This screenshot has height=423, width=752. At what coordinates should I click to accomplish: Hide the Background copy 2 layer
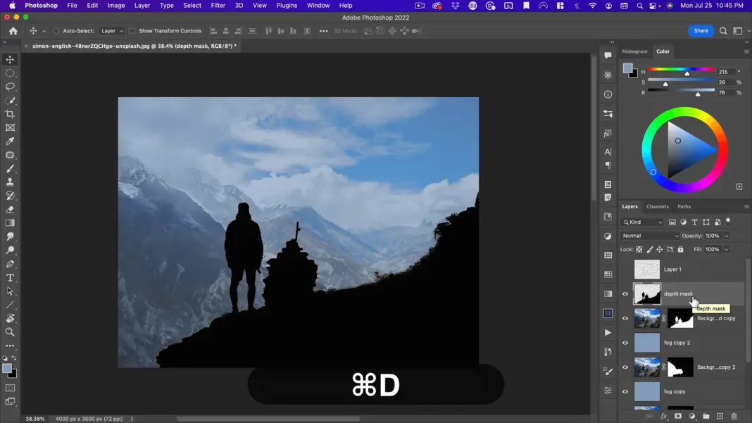coord(625,367)
